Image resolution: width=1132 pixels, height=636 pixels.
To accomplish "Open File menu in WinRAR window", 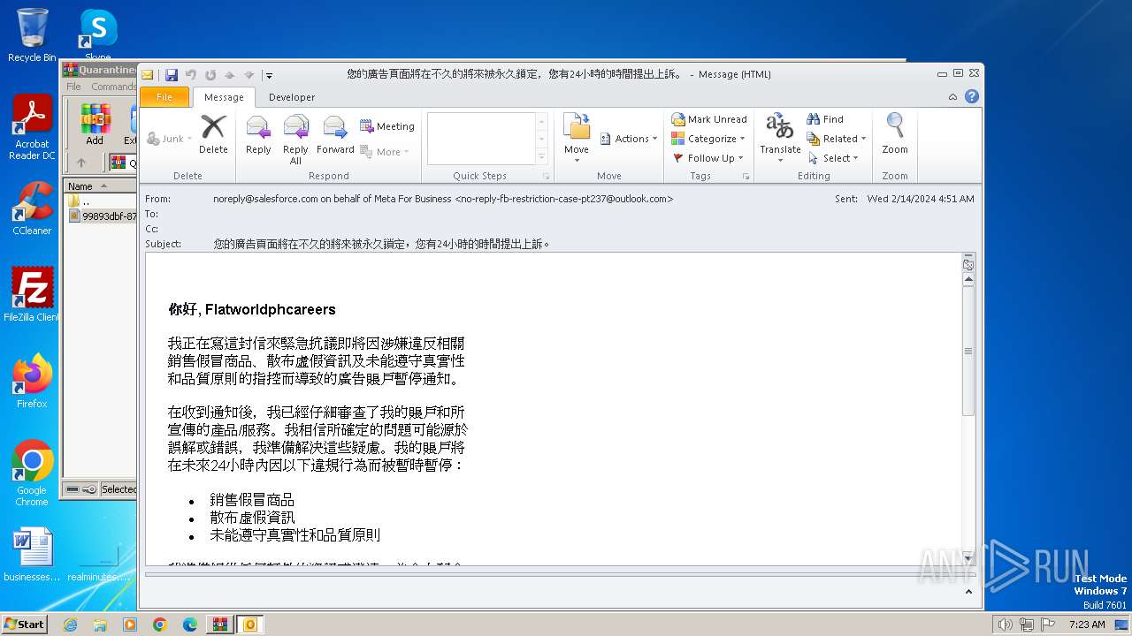I will [74, 87].
